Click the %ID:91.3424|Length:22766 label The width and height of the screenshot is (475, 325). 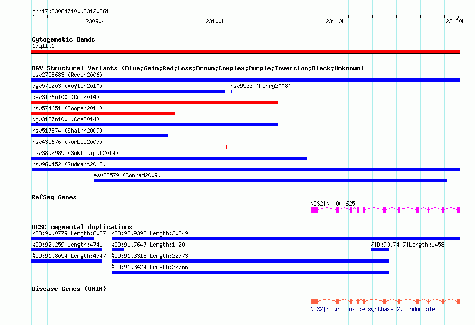[x=149, y=267]
